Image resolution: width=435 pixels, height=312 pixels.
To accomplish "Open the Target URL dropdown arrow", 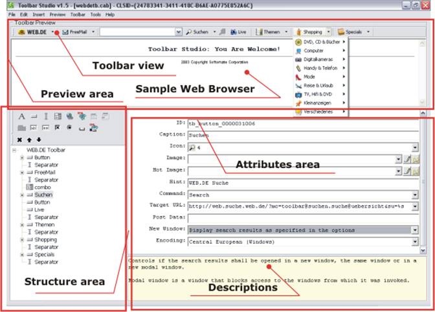I will click(415, 207).
